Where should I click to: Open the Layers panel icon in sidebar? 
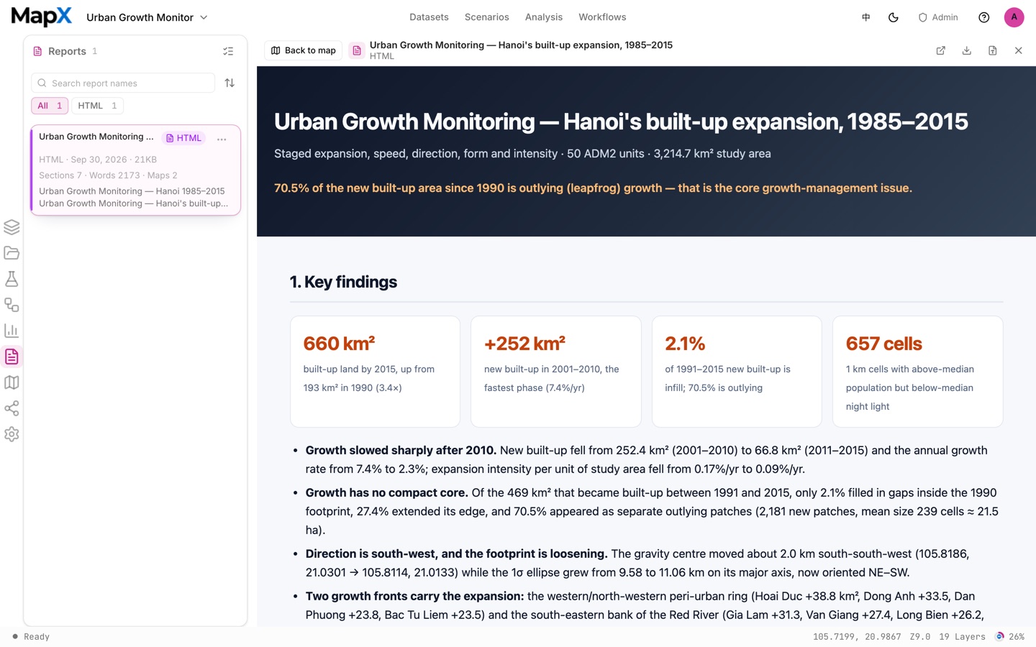point(12,227)
